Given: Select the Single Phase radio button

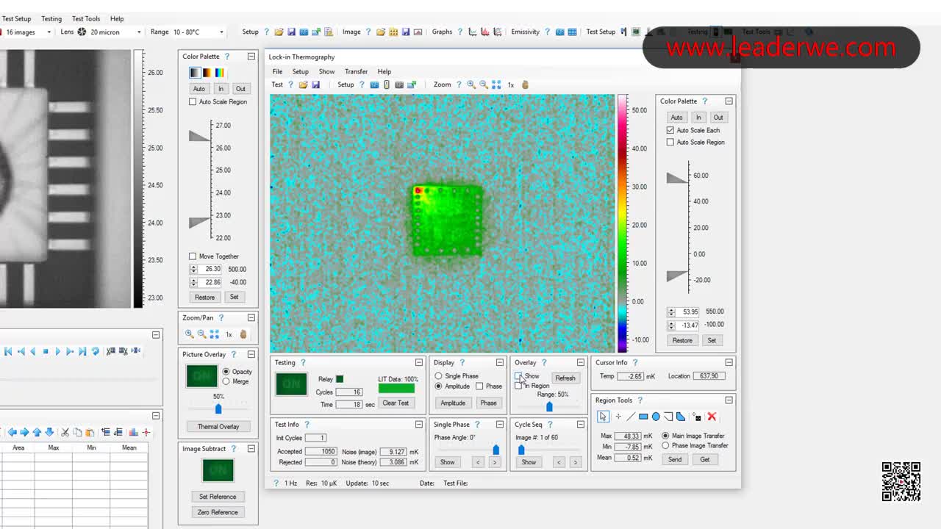Looking at the screenshot, I should point(439,376).
